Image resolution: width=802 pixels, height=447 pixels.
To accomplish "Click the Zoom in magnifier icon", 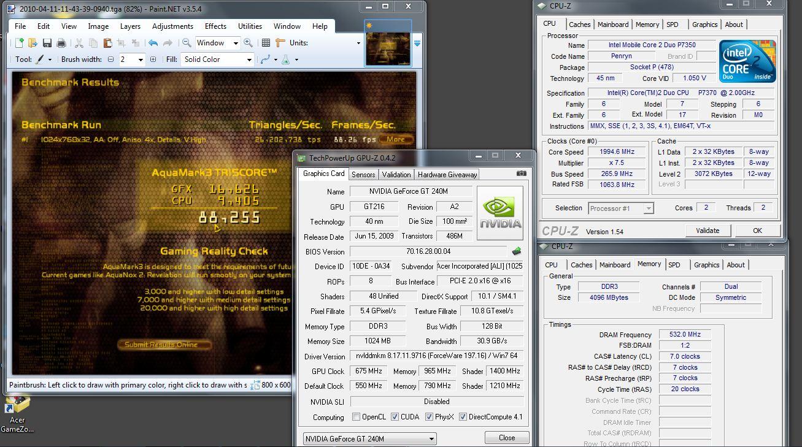I will point(248,43).
